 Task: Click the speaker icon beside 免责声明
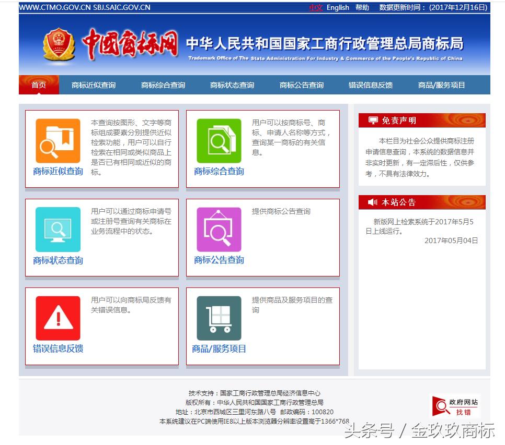click(x=372, y=120)
